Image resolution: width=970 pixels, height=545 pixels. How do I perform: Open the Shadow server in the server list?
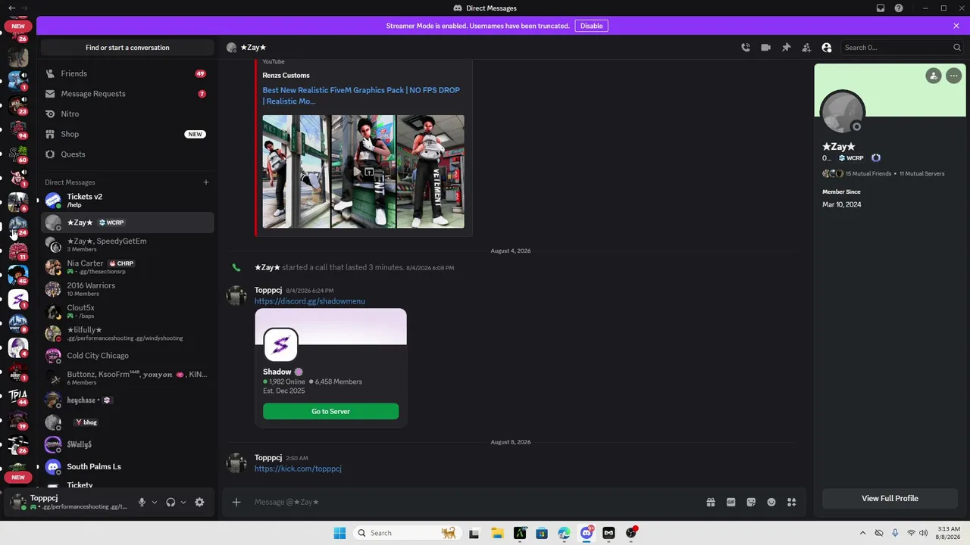(x=18, y=300)
